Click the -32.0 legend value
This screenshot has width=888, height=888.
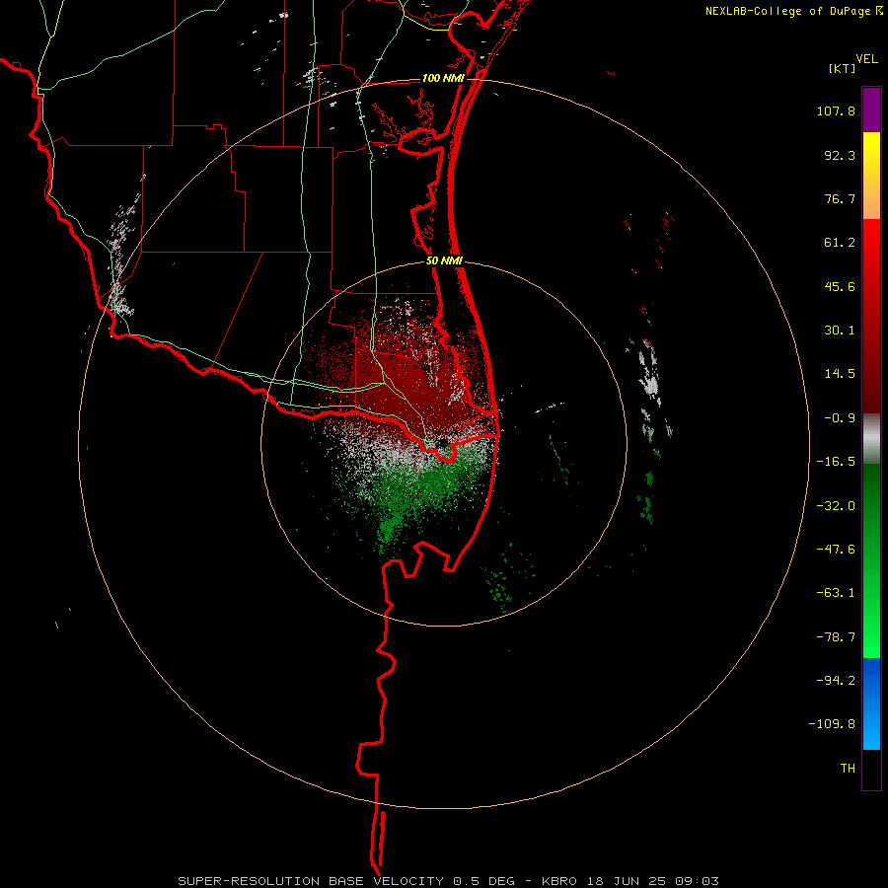[x=836, y=506]
